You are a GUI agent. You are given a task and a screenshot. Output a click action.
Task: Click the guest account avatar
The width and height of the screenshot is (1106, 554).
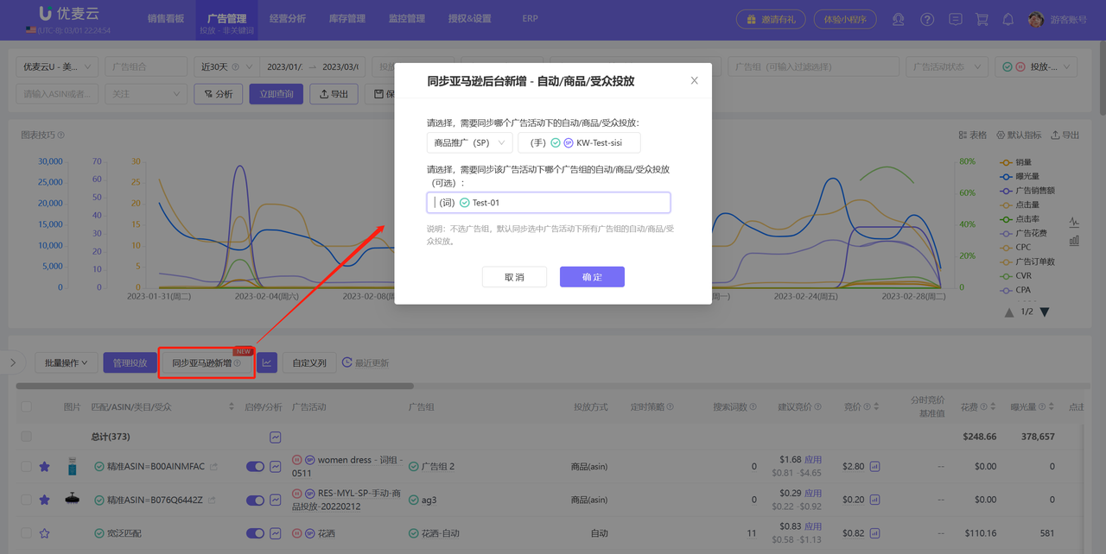pyautogui.click(x=1036, y=19)
